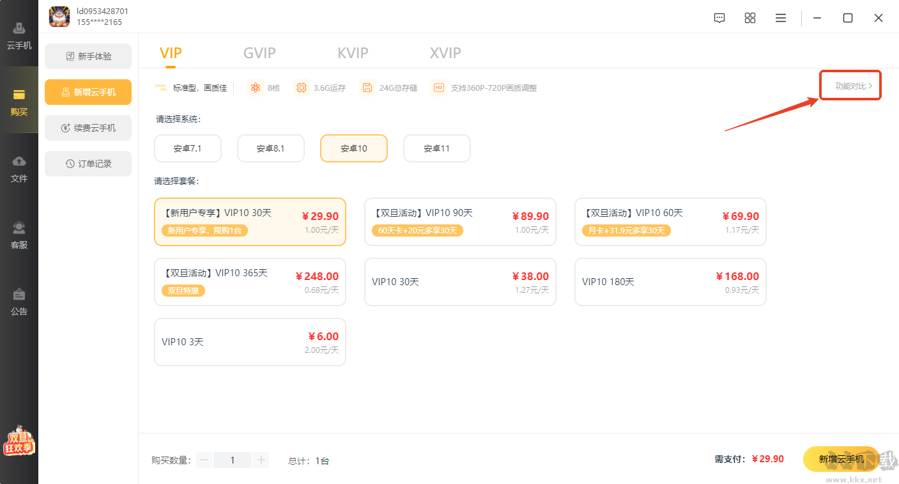Click the message icon in title bar
899x484 pixels.
click(x=719, y=18)
